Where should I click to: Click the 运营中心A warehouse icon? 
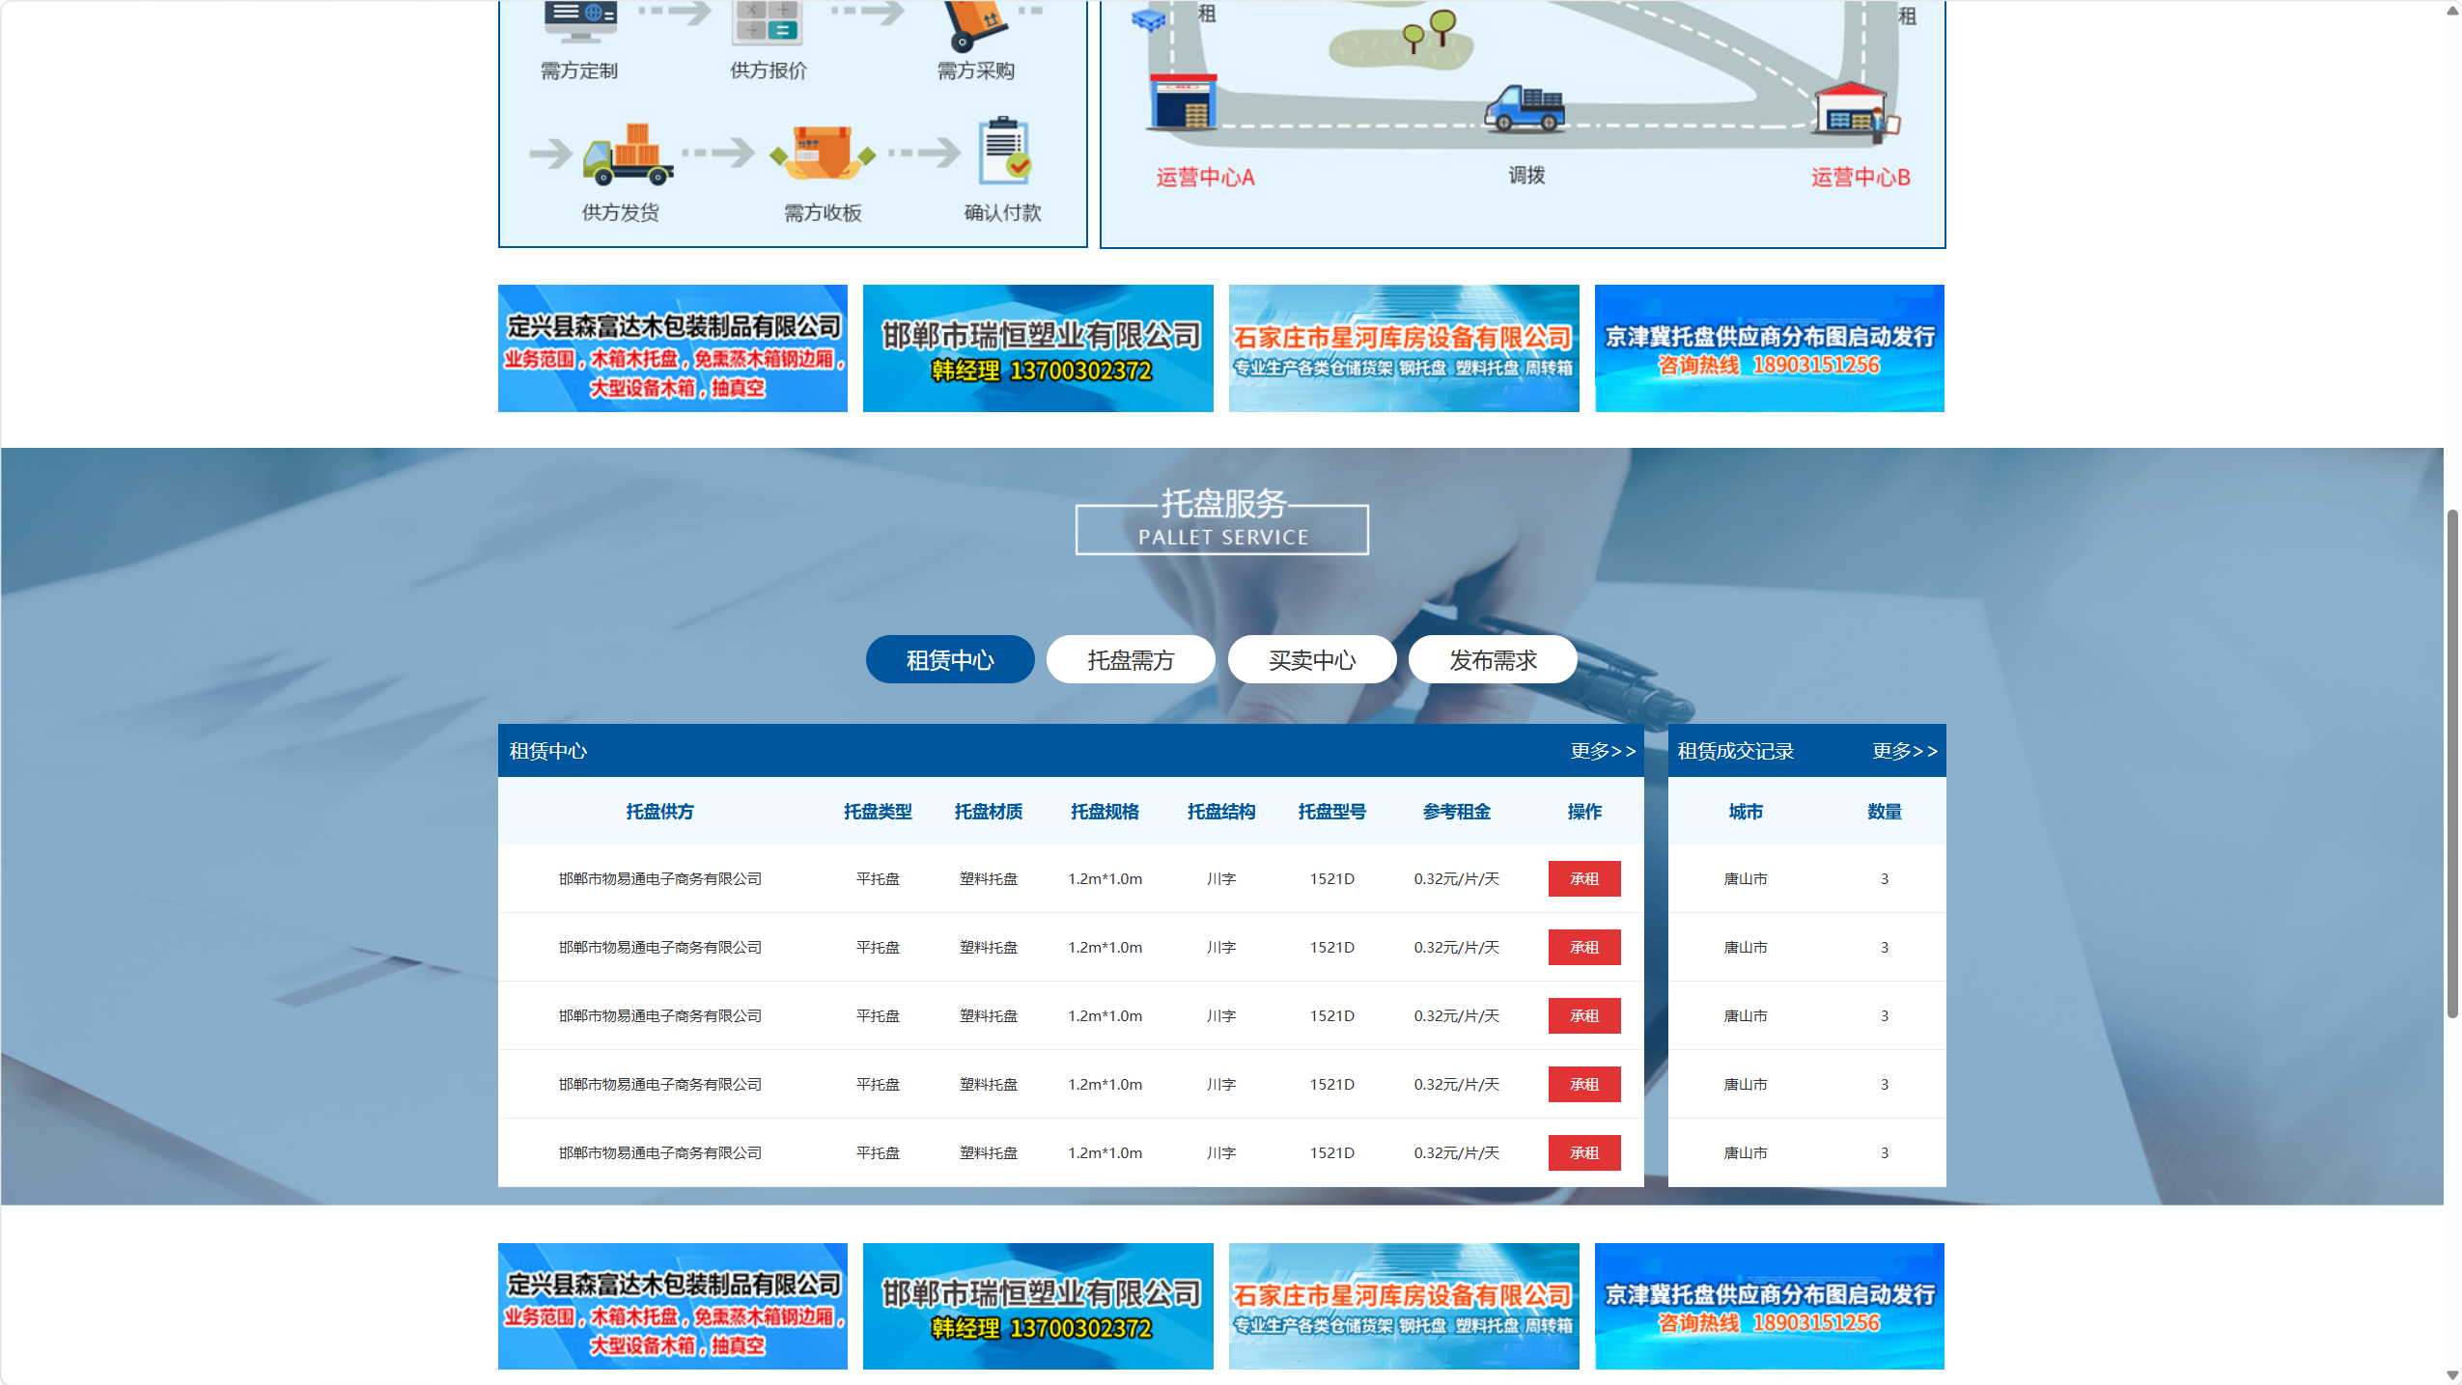(1183, 102)
